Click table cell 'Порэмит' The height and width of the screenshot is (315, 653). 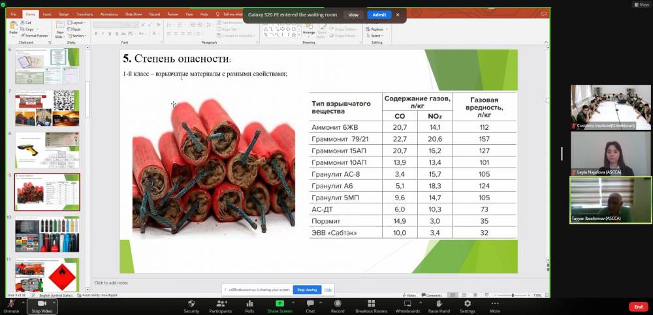click(326, 221)
